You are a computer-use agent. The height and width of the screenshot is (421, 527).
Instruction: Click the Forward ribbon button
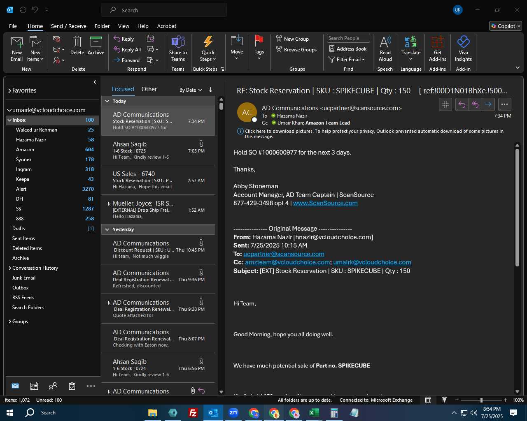click(x=127, y=60)
